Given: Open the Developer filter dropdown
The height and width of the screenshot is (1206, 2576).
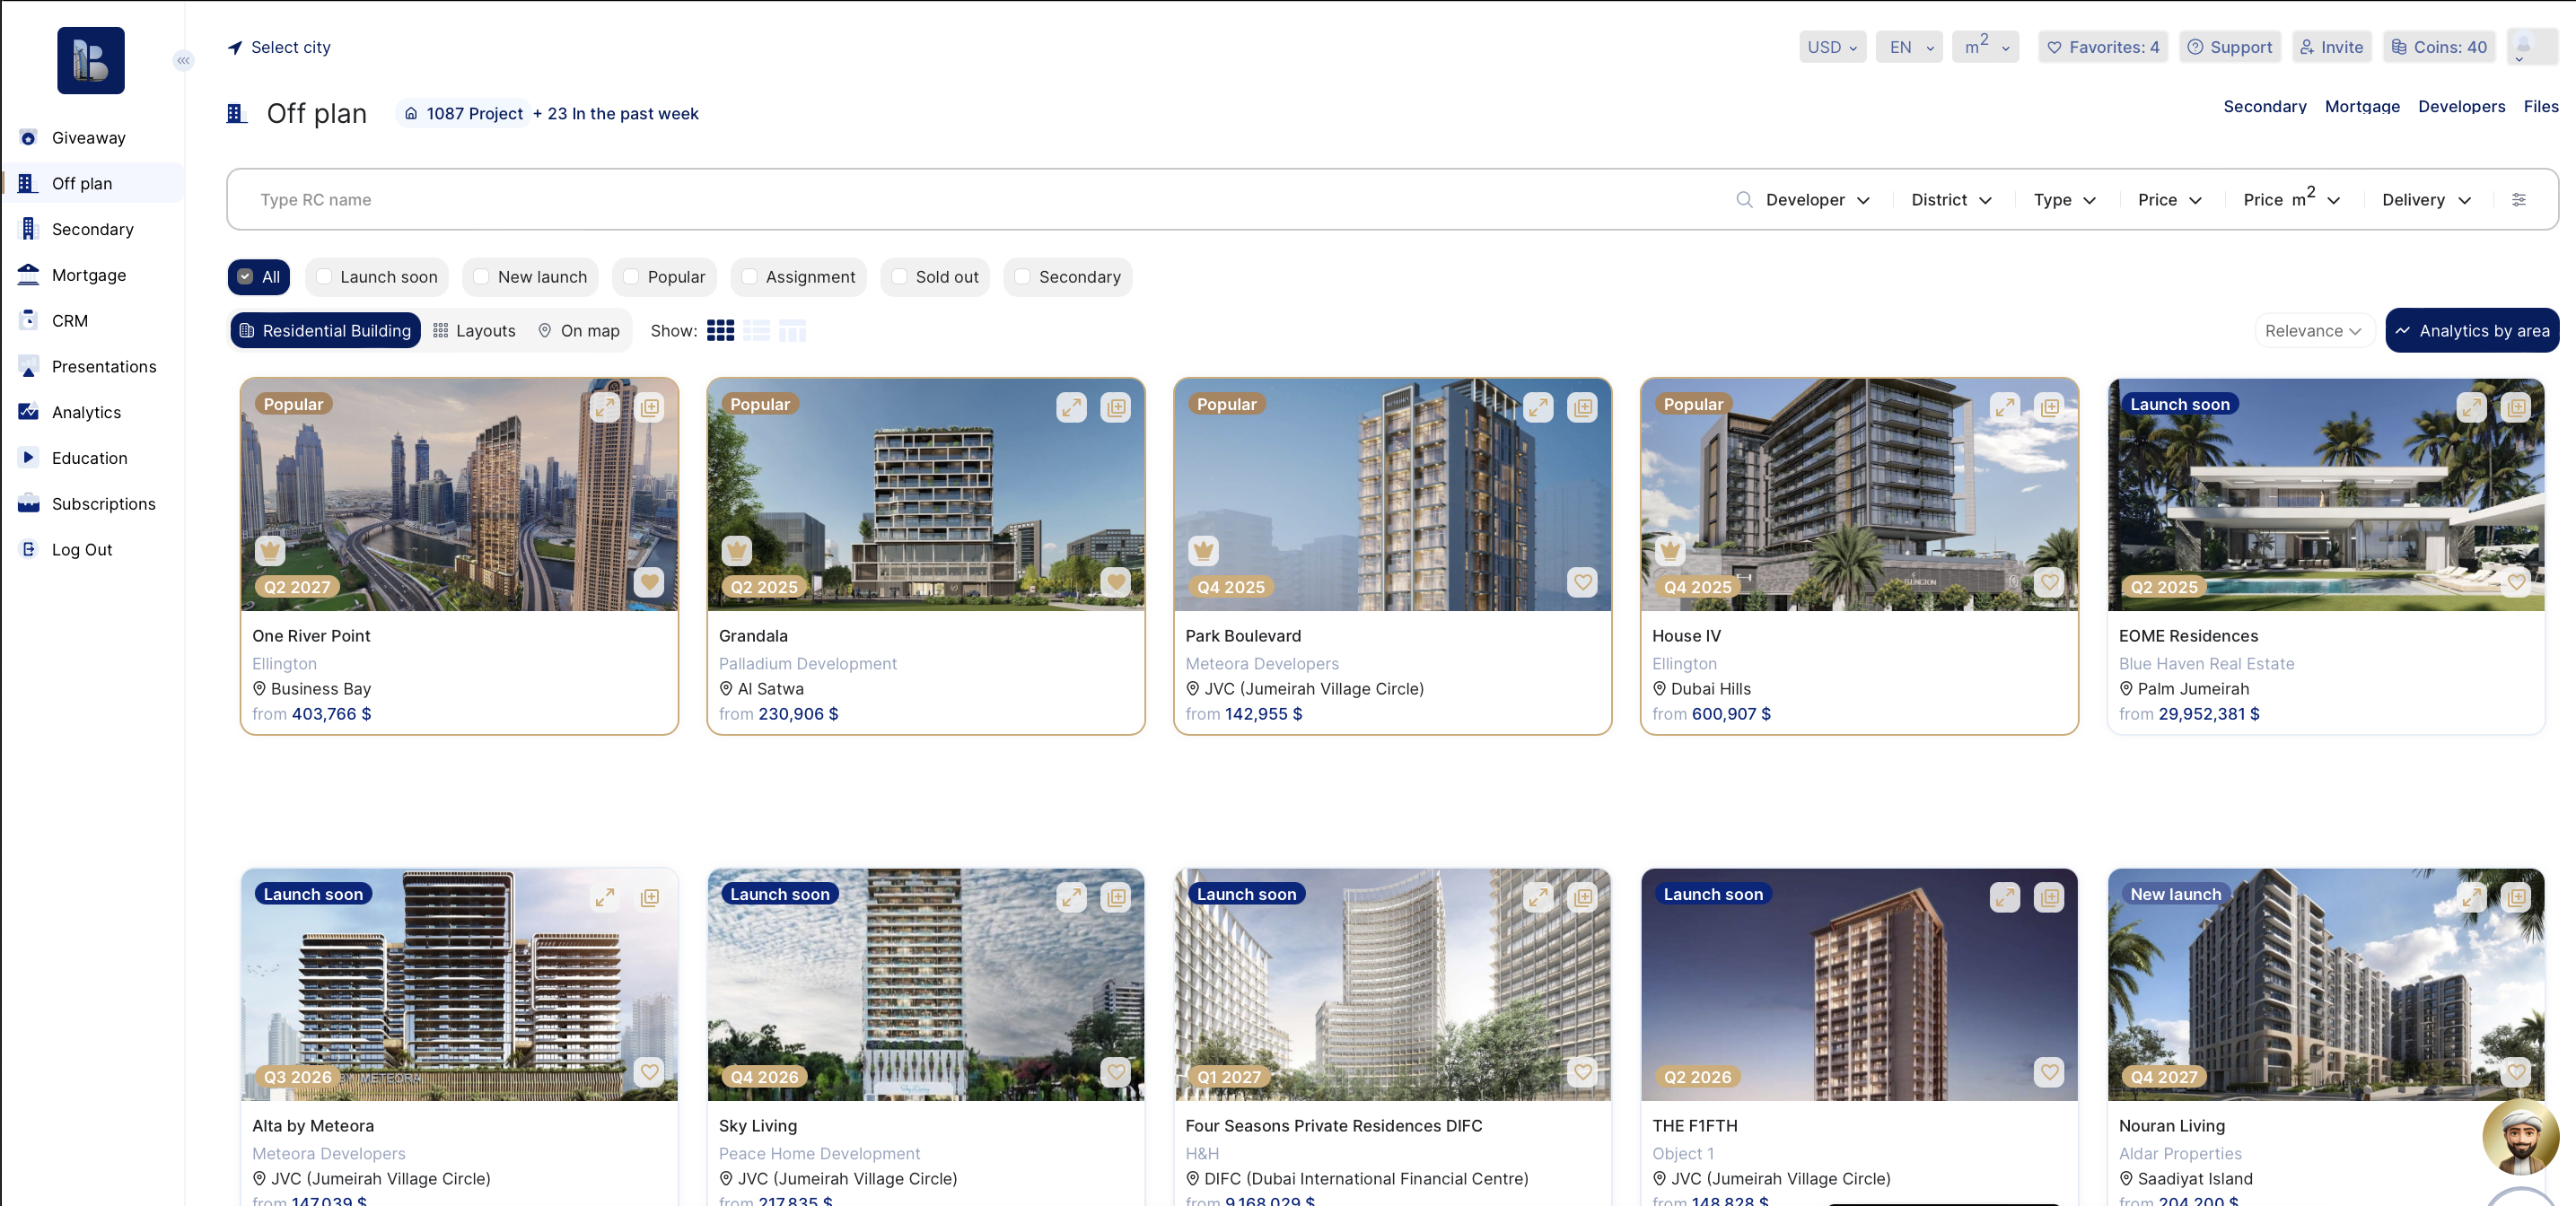Looking at the screenshot, I should pyautogui.click(x=1817, y=200).
